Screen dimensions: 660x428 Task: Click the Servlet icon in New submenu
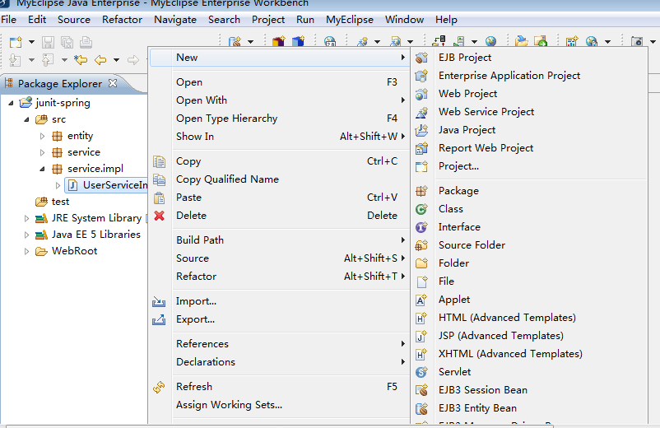tap(421, 372)
